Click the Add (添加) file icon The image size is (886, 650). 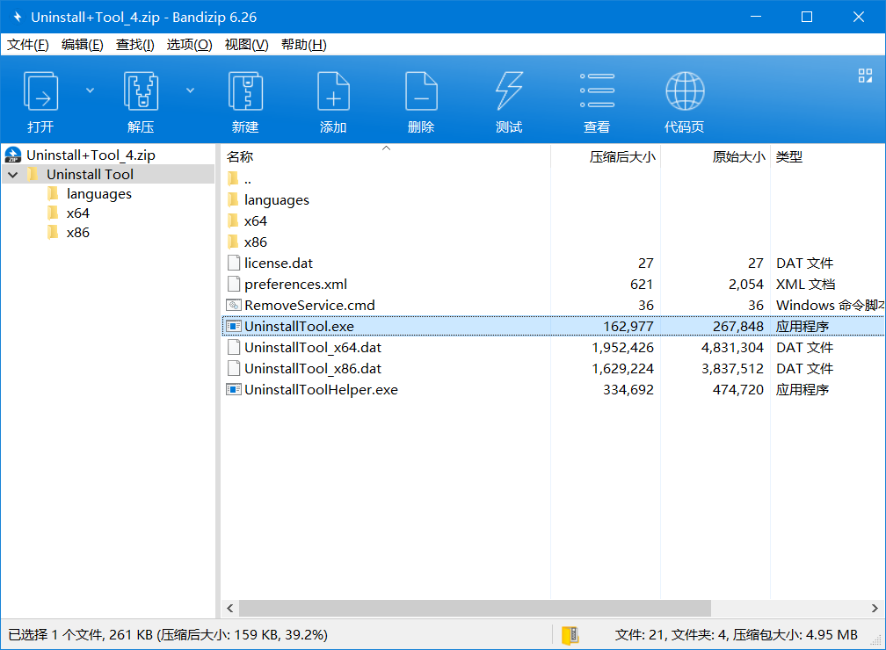click(333, 91)
